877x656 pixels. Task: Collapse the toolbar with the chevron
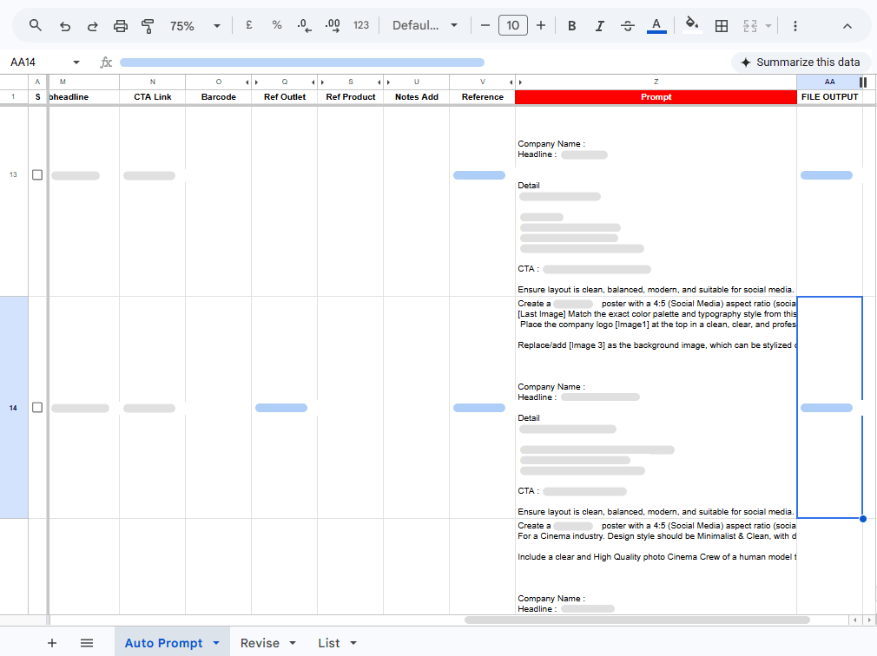(x=847, y=26)
